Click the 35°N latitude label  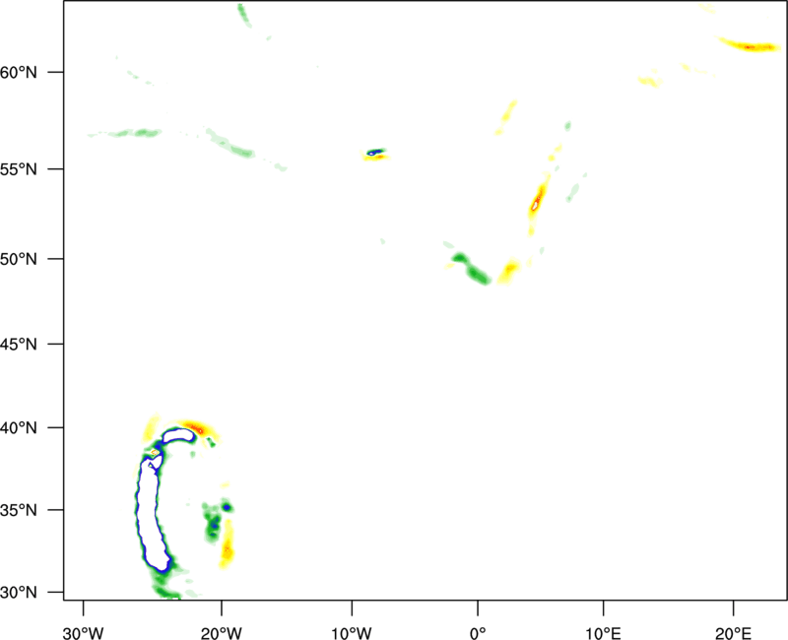pyautogui.click(x=19, y=510)
